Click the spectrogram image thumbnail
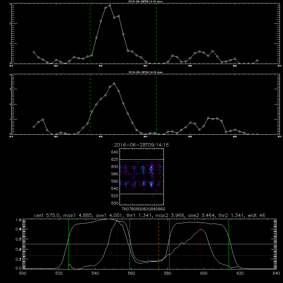 coord(141,177)
